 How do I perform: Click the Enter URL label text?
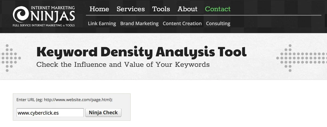click(65, 100)
